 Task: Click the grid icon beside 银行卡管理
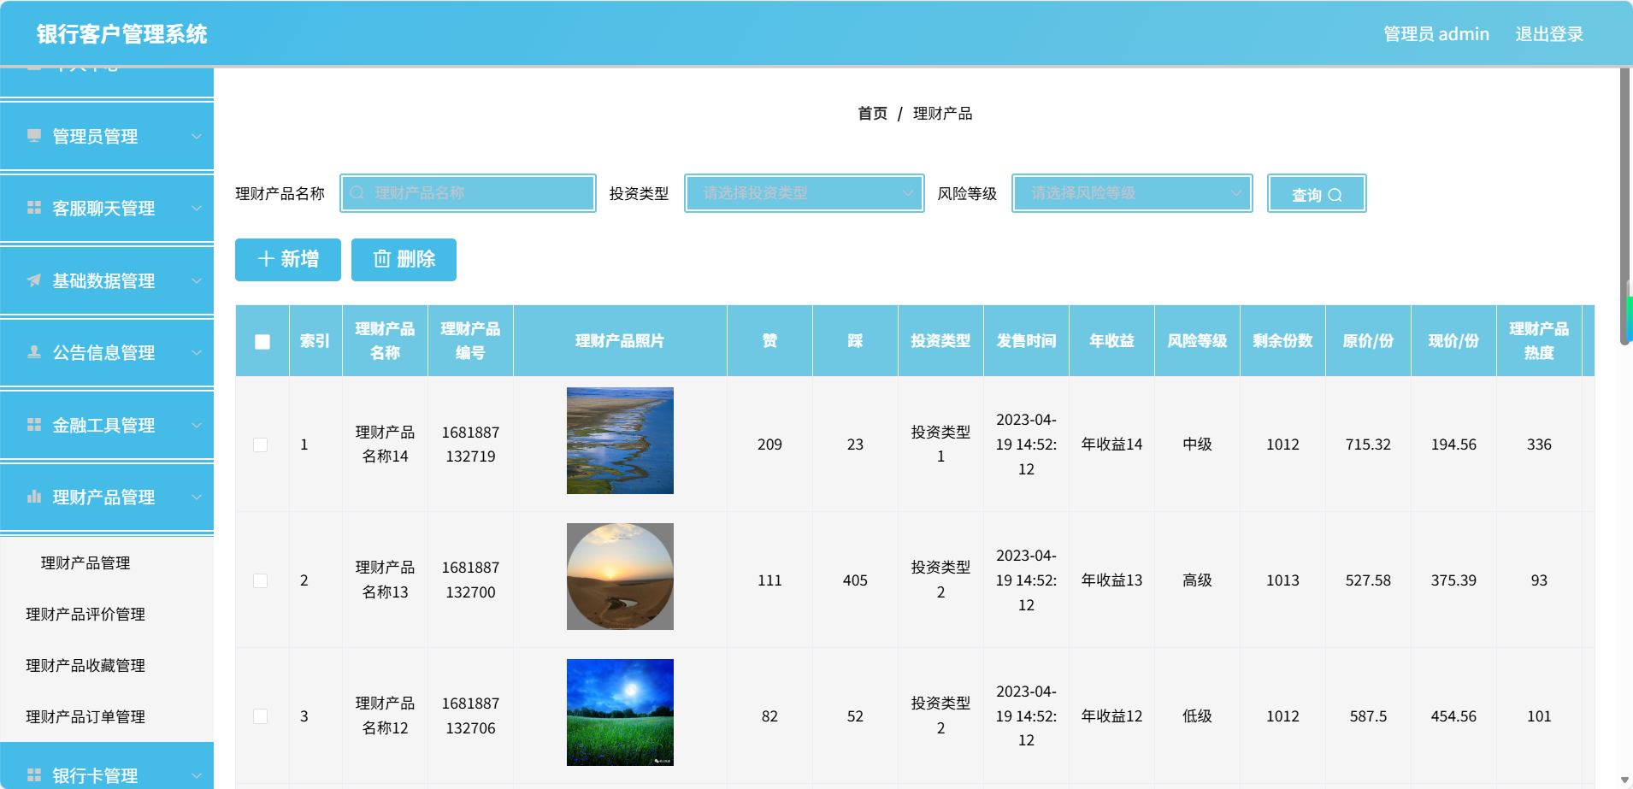(x=34, y=775)
